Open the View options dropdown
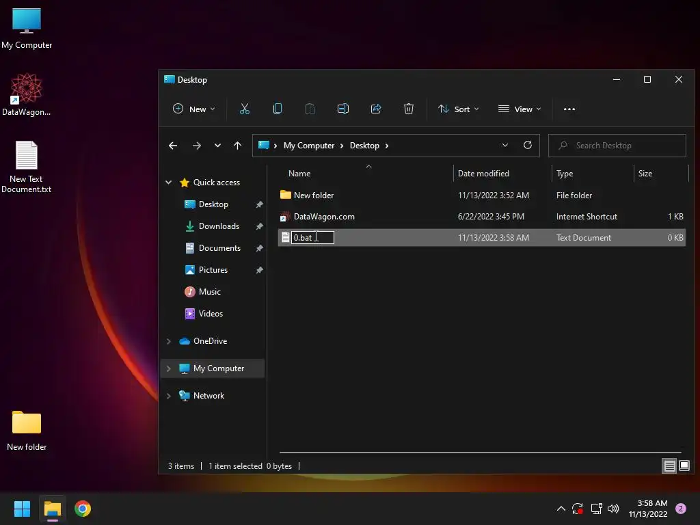Image resolution: width=700 pixels, height=525 pixels. (x=520, y=109)
